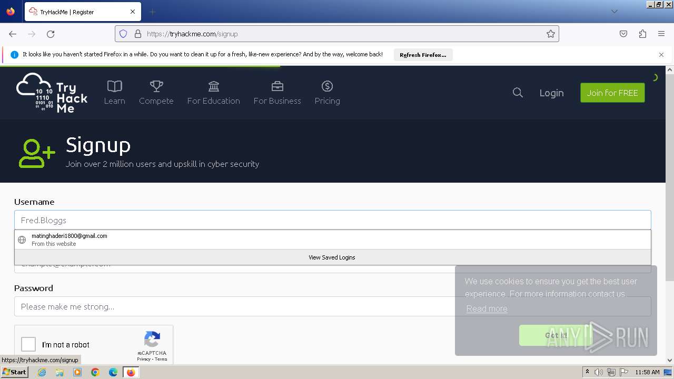Open the site search magnifier icon

click(518, 93)
